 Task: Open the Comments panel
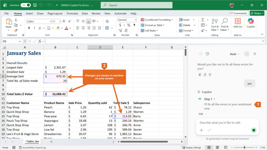pyautogui.click(x=238, y=13)
